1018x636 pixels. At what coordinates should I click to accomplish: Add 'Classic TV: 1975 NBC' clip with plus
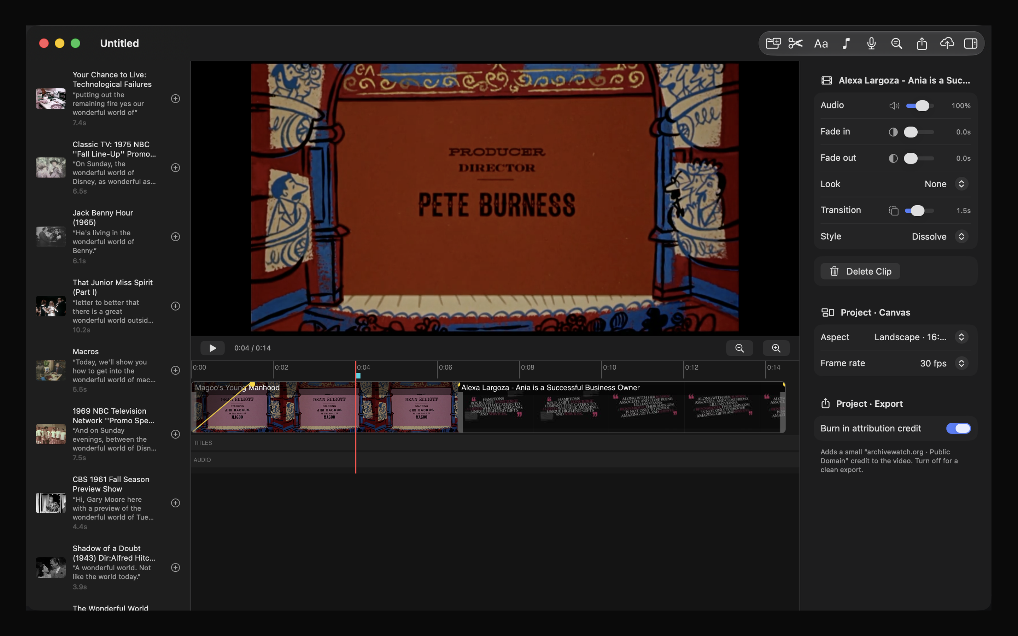pos(175,167)
